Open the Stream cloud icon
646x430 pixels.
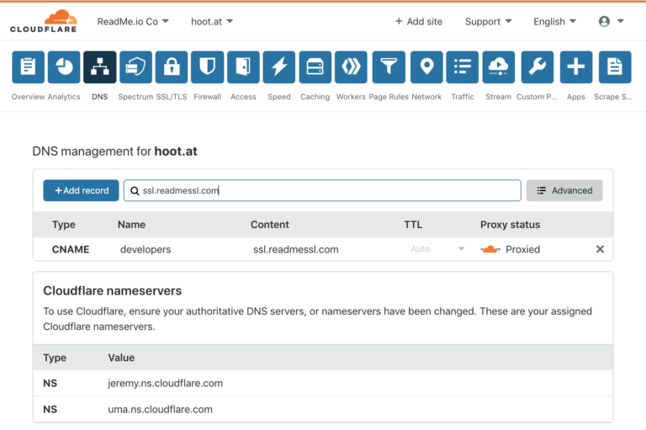(498, 67)
